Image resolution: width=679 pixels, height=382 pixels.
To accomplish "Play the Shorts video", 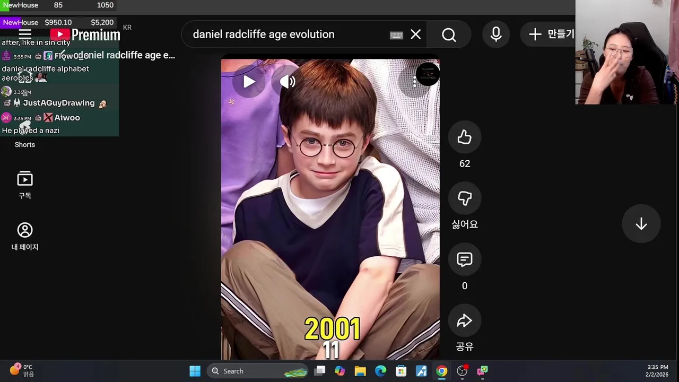I will click(x=249, y=82).
